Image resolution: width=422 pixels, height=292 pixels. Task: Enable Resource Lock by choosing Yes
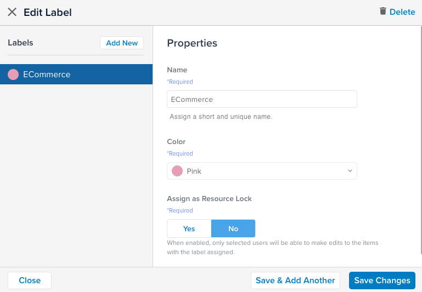click(189, 228)
